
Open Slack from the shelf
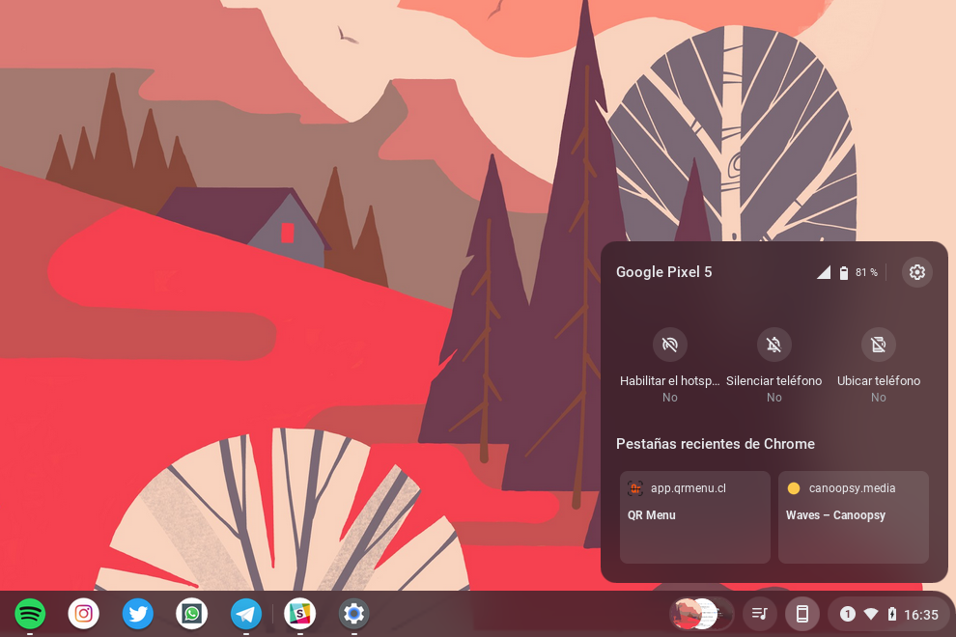(300, 613)
